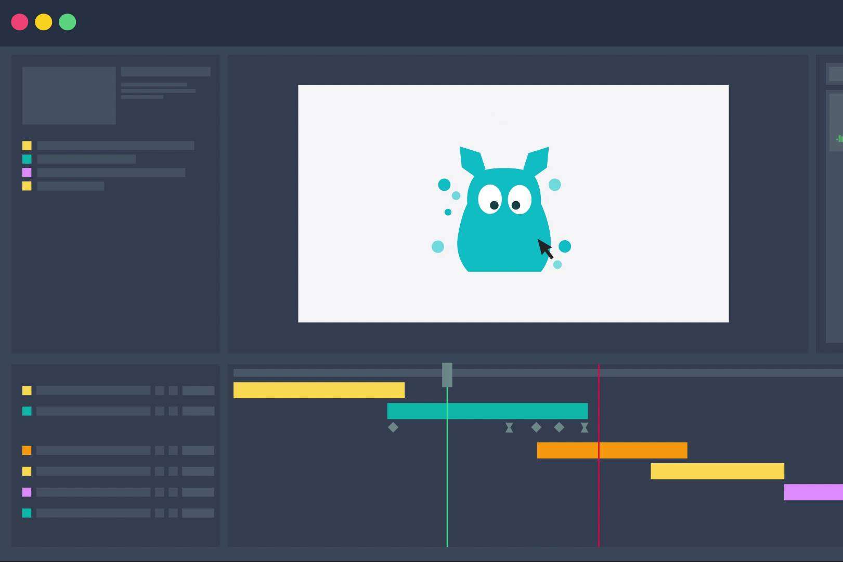The image size is (843, 562).
Task: Click the first hourglass keyframe below the teal clip
Action: pos(509,427)
